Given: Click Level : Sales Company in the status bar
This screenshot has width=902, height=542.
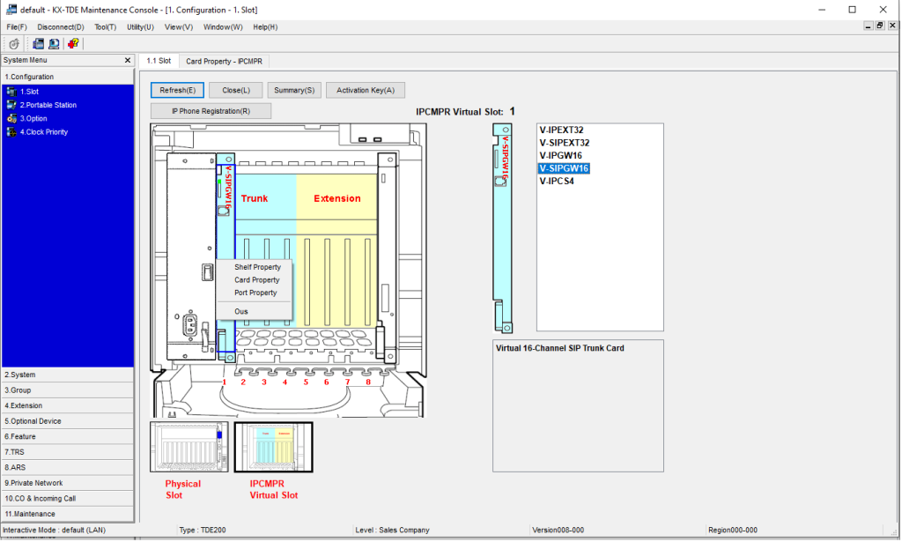Looking at the screenshot, I should point(392,530).
